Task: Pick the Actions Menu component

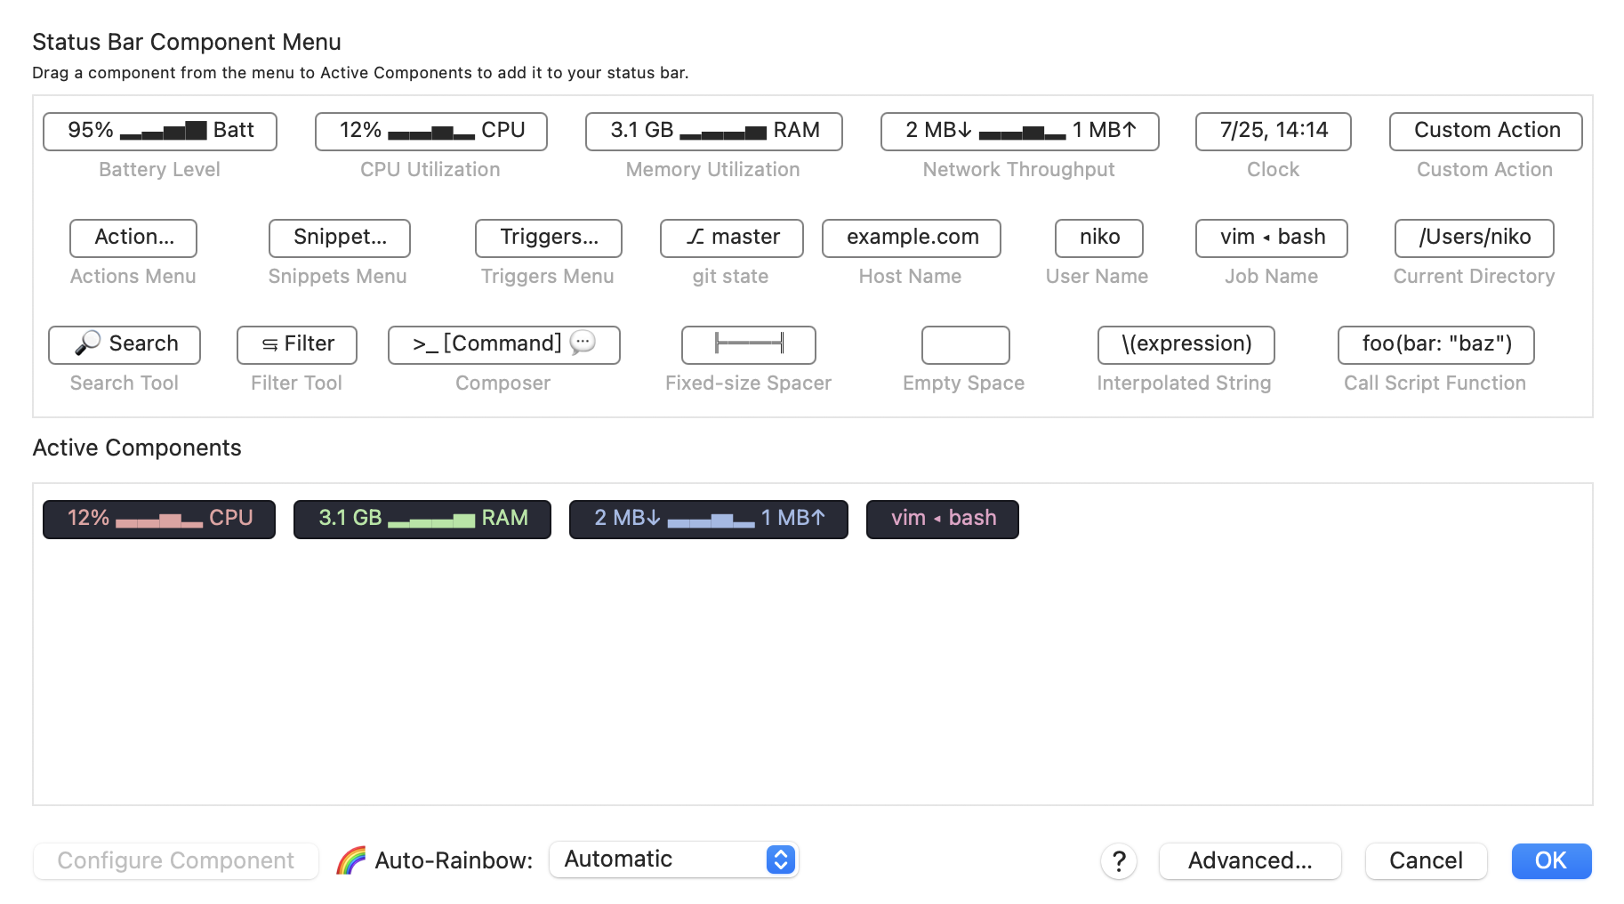Action: pyautogui.click(x=133, y=238)
